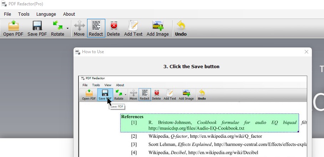Open the Language menu
This screenshot has height=157, width=324.
point(46,14)
